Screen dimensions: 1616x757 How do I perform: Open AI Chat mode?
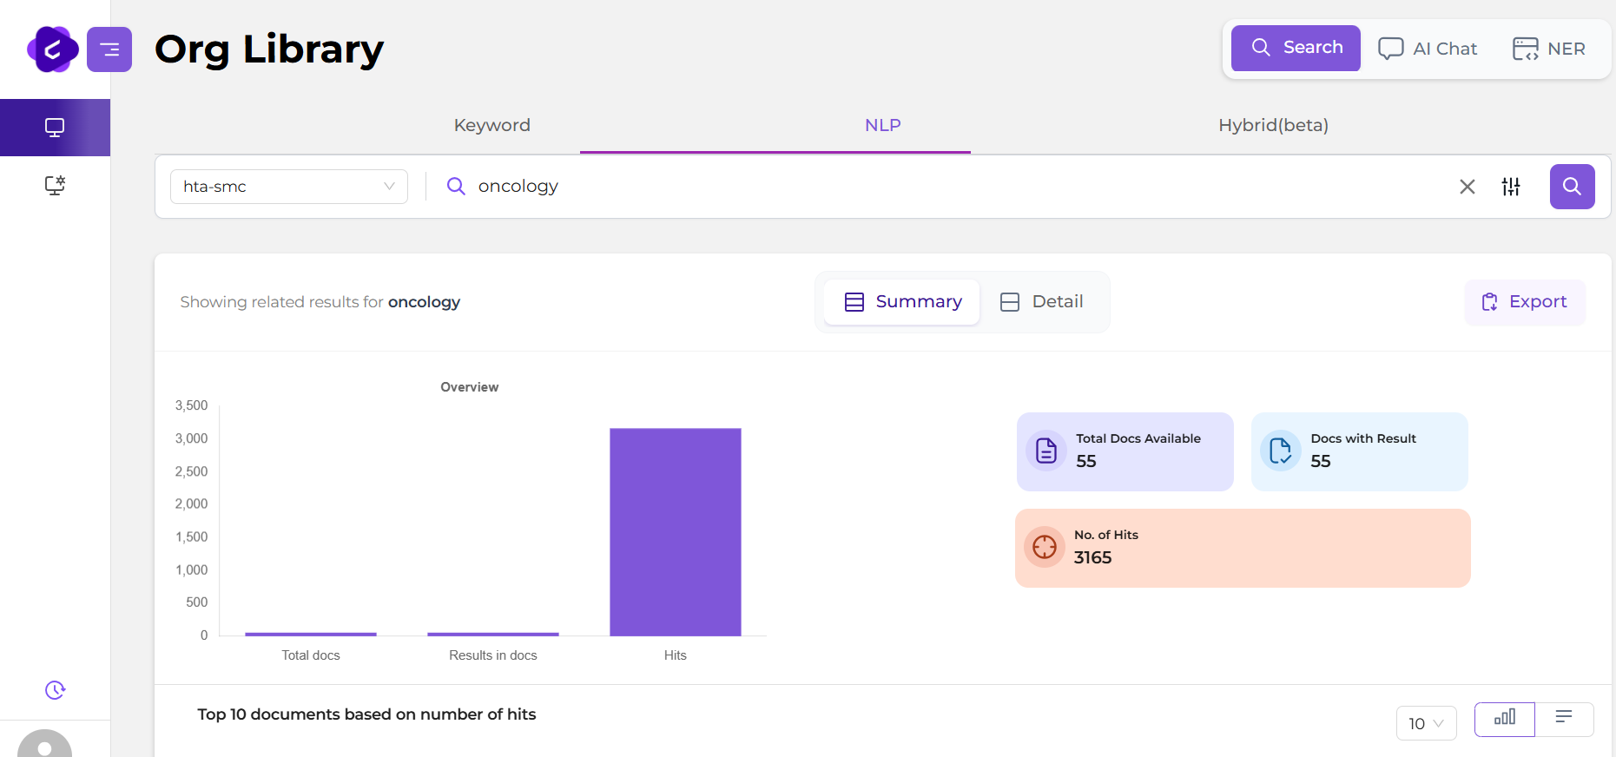1428,49
